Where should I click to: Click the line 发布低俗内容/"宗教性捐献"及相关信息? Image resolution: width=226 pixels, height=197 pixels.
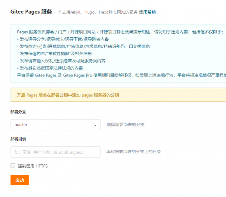[x=54, y=54]
